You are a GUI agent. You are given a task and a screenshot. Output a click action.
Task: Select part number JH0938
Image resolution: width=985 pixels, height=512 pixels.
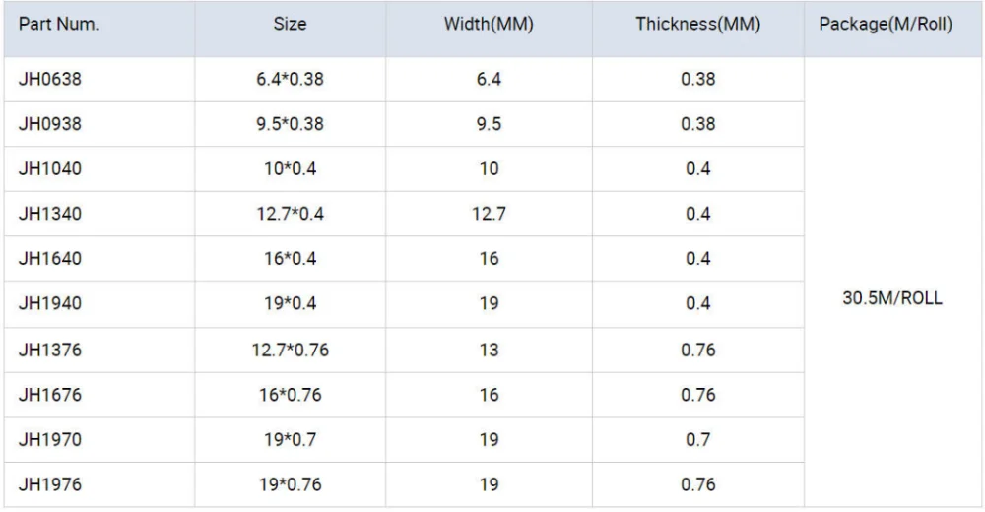(x=49, y=124)
